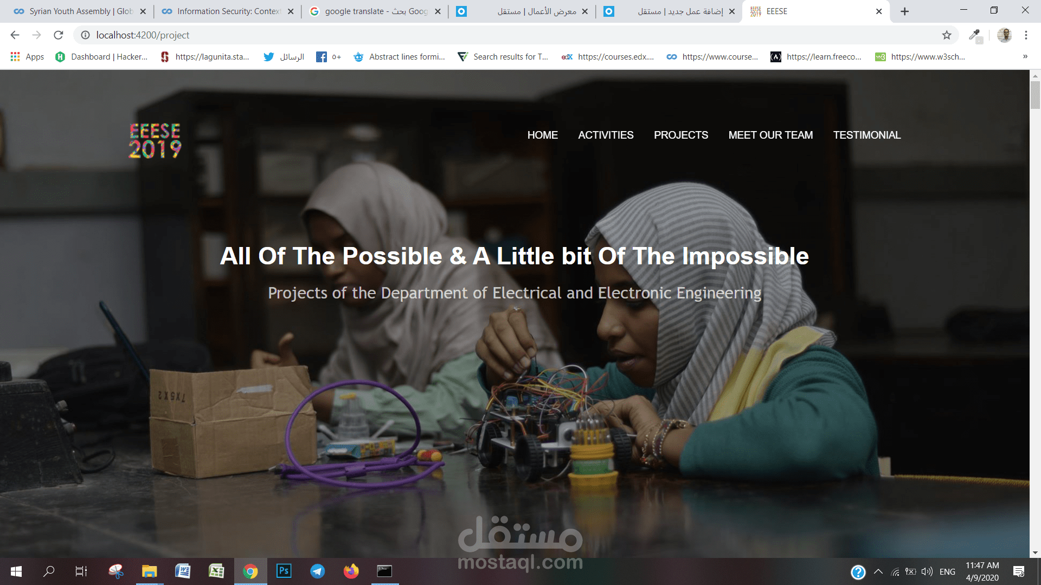View site information icon in address bar
The width and height of the screenshot is (1041, 585).
point(85,35)
